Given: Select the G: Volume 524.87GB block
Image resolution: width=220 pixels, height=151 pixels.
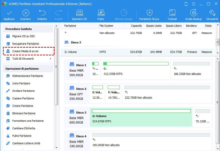Looking at the screenshot, I should click(x=141, y=117).
